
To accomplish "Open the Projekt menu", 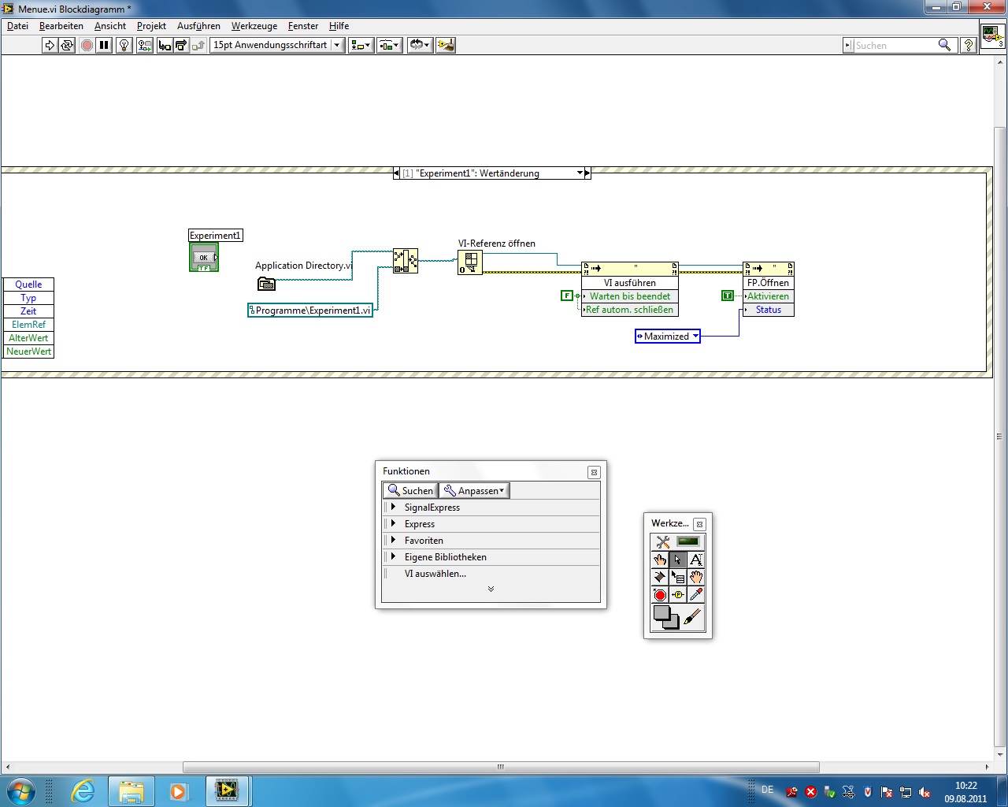I will click(151, 26).
